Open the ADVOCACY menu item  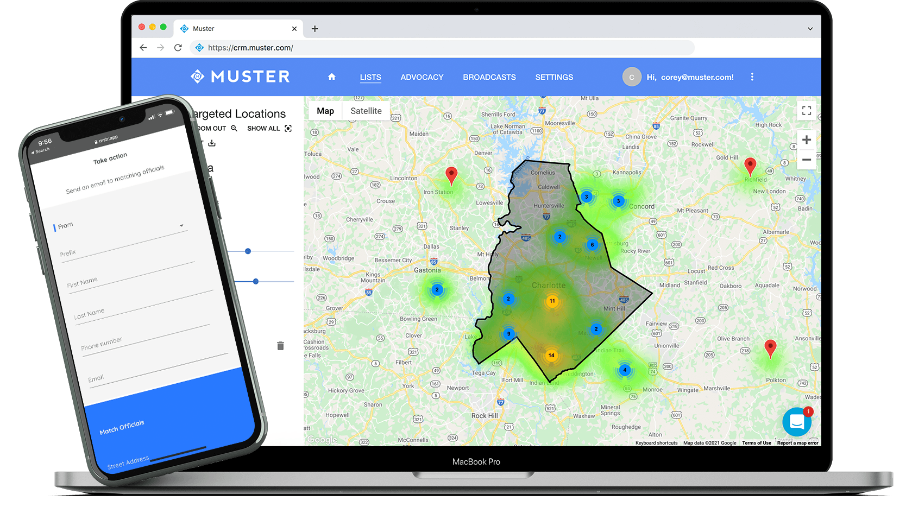coord(422,77)
